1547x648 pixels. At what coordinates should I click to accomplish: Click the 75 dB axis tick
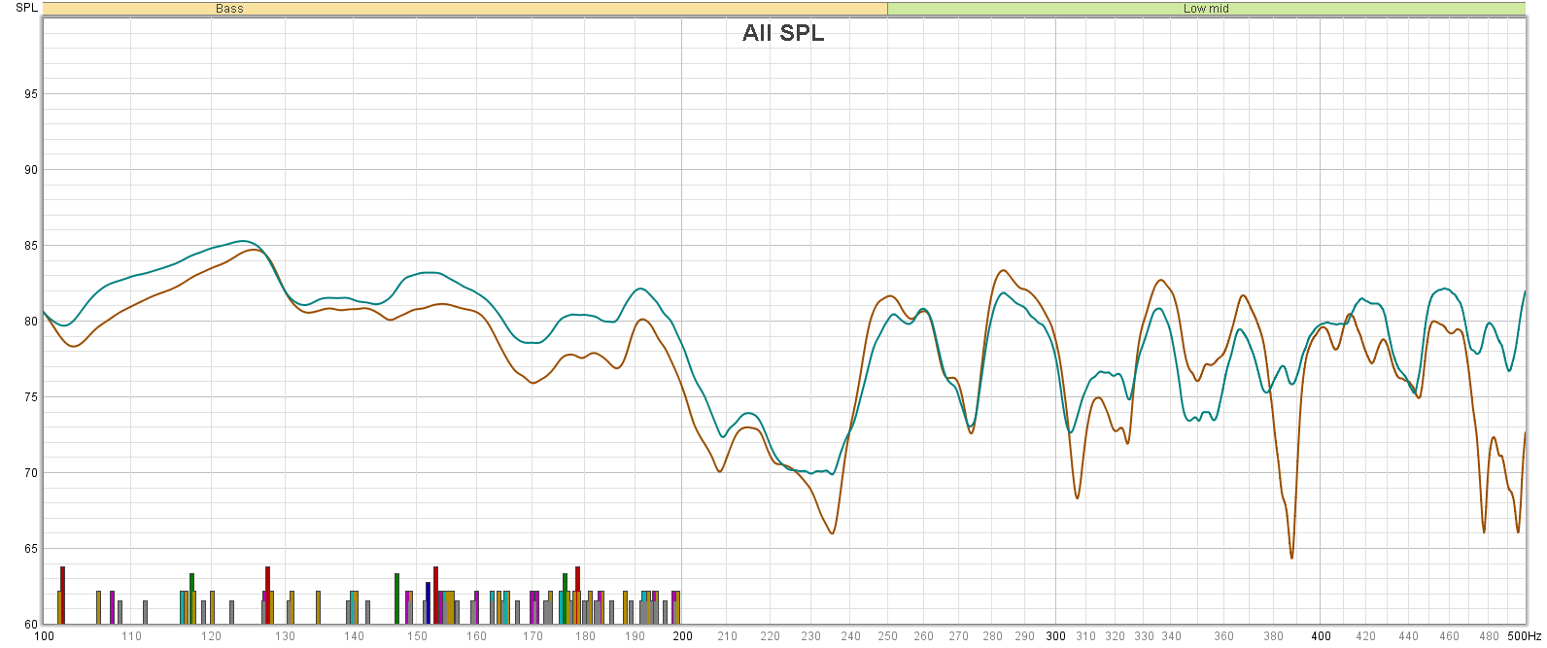[31, 397]
